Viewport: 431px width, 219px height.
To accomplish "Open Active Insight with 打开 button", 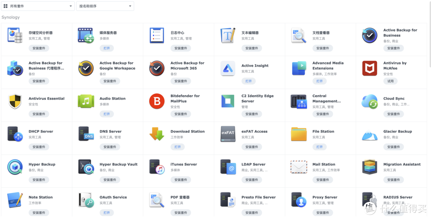I will point(249,81).
